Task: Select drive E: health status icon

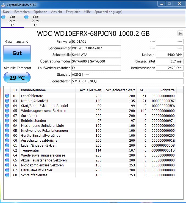Action: coord(4,17)
